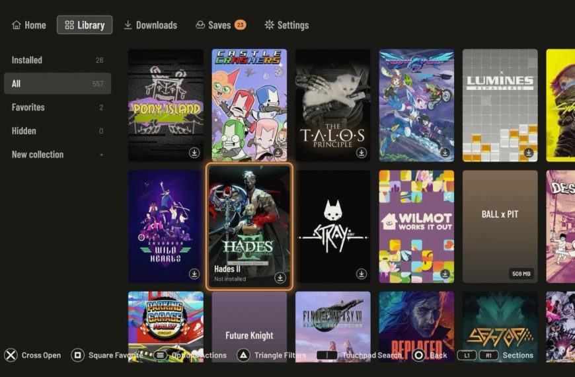Open the Lumines Remastered cover
Viewport: 575px width, 377px height.
pyautogui.click(x=500, y=105)
